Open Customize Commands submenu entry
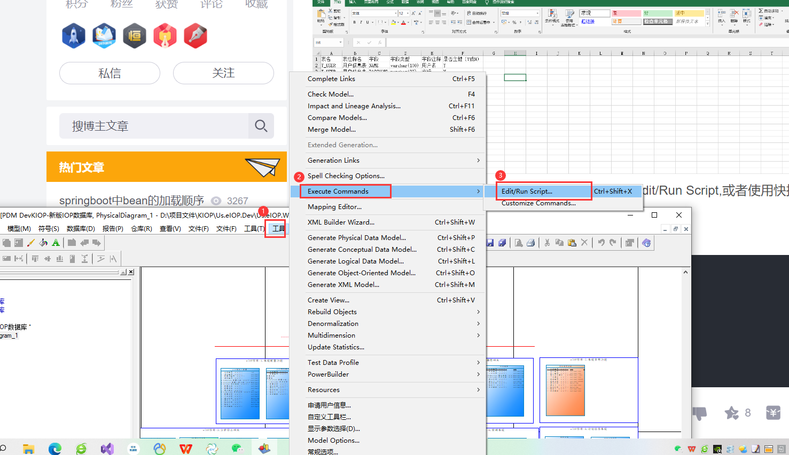Viewport: 789px width, 455px height. point(538,203)
